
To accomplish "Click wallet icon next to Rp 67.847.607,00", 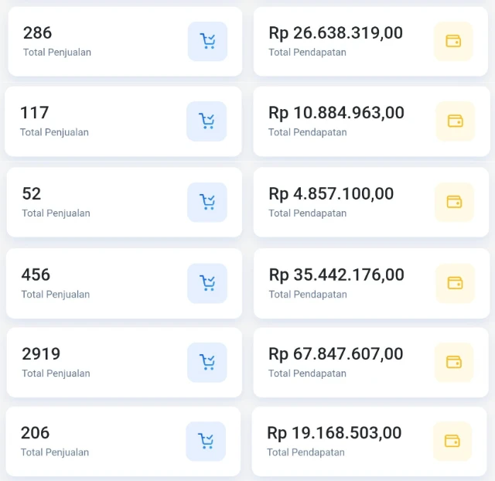I will click(x=454, y=362).
